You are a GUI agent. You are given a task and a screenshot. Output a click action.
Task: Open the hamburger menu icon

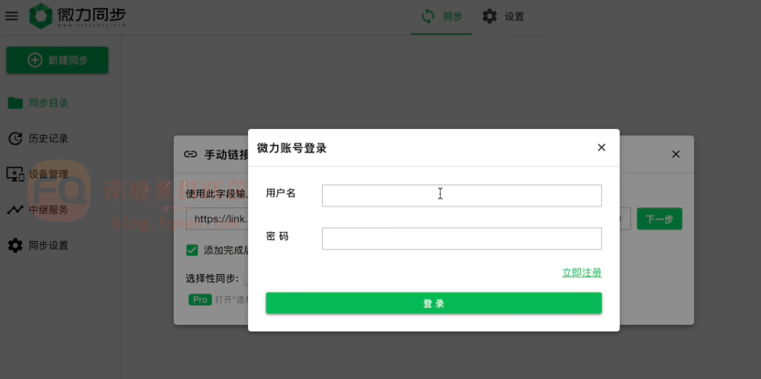(12, 16)
